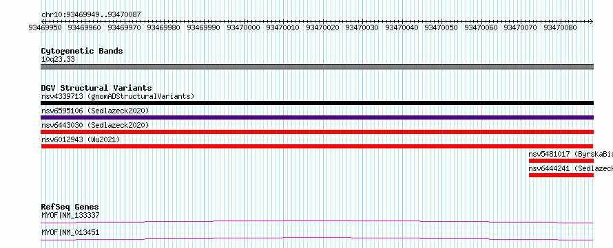The height and width of the screenshot is (248, 613).
Task: Select the Cytogenetic Bands track title
Action: [82, 51]
